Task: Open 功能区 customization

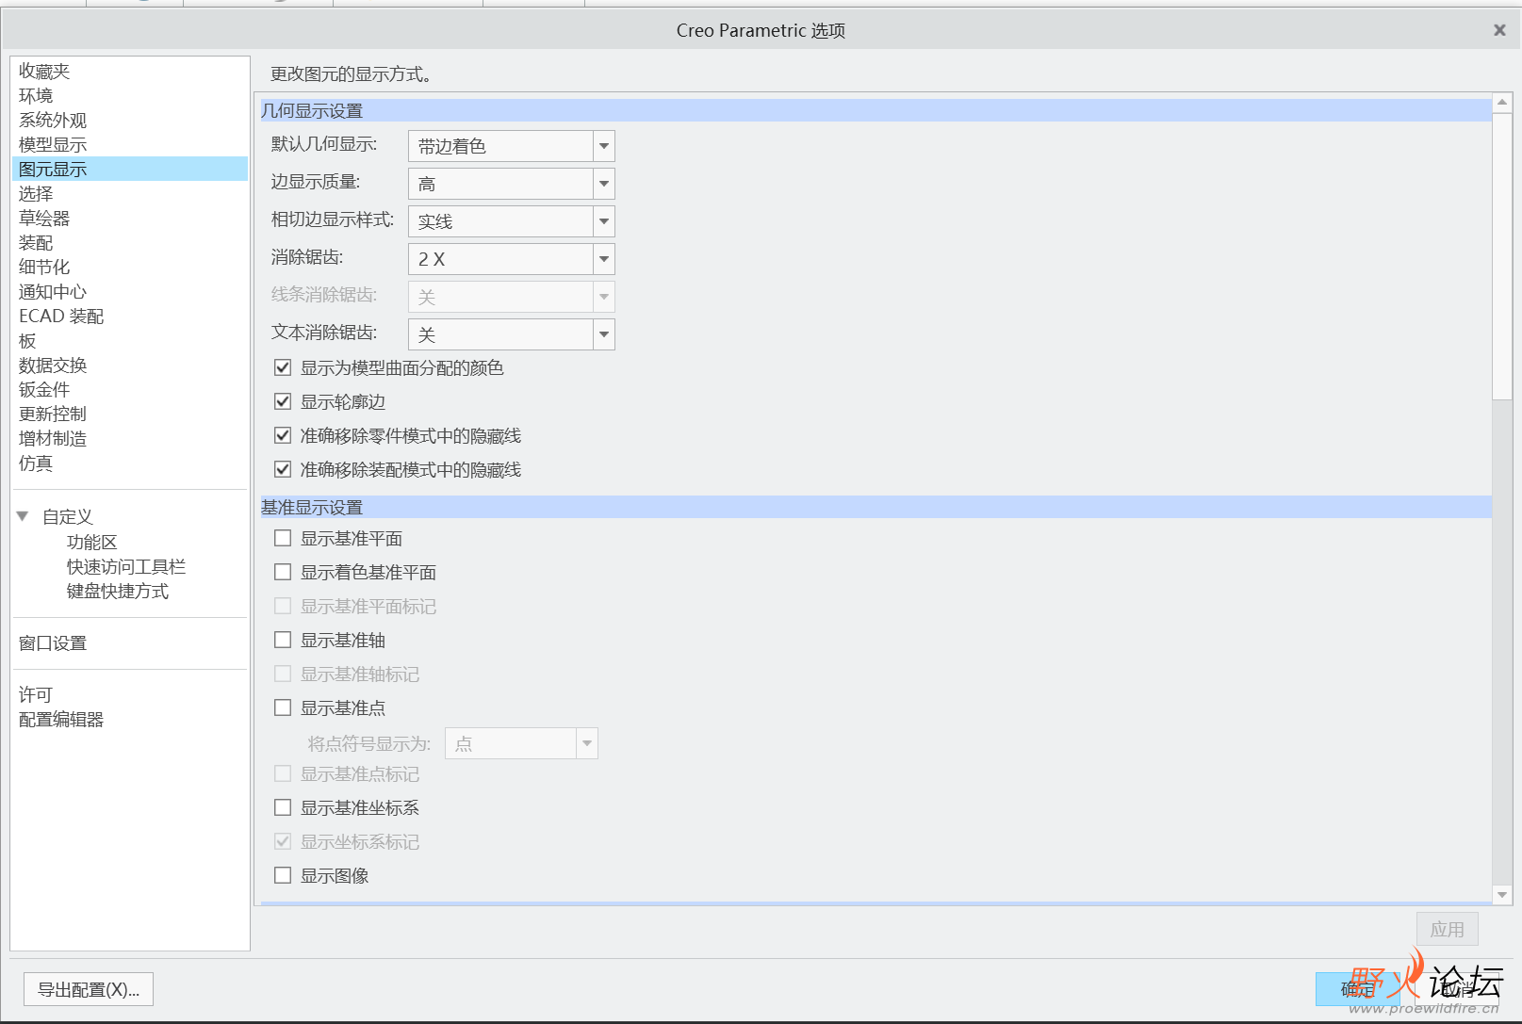Action: 92,543
